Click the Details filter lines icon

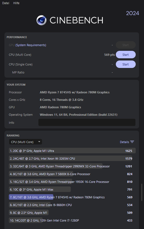[132, 142]
